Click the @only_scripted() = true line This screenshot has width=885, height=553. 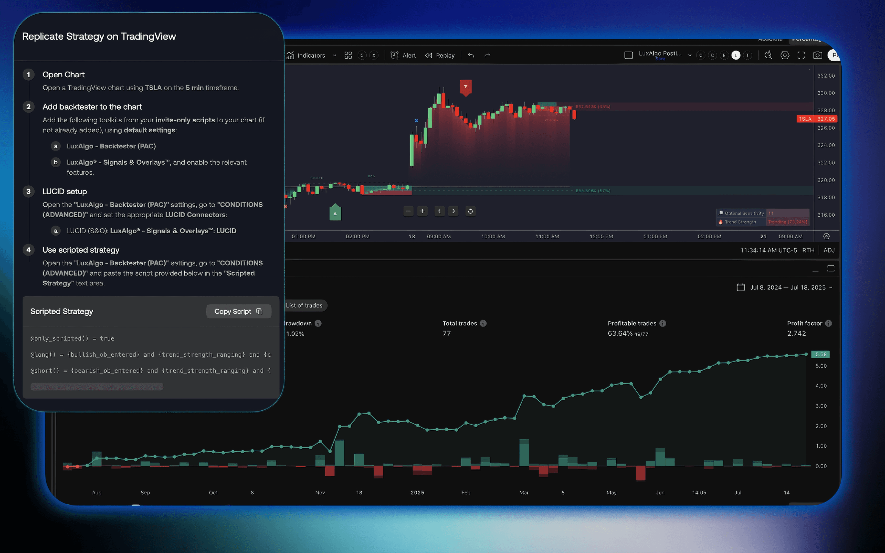tap(72, 339)
